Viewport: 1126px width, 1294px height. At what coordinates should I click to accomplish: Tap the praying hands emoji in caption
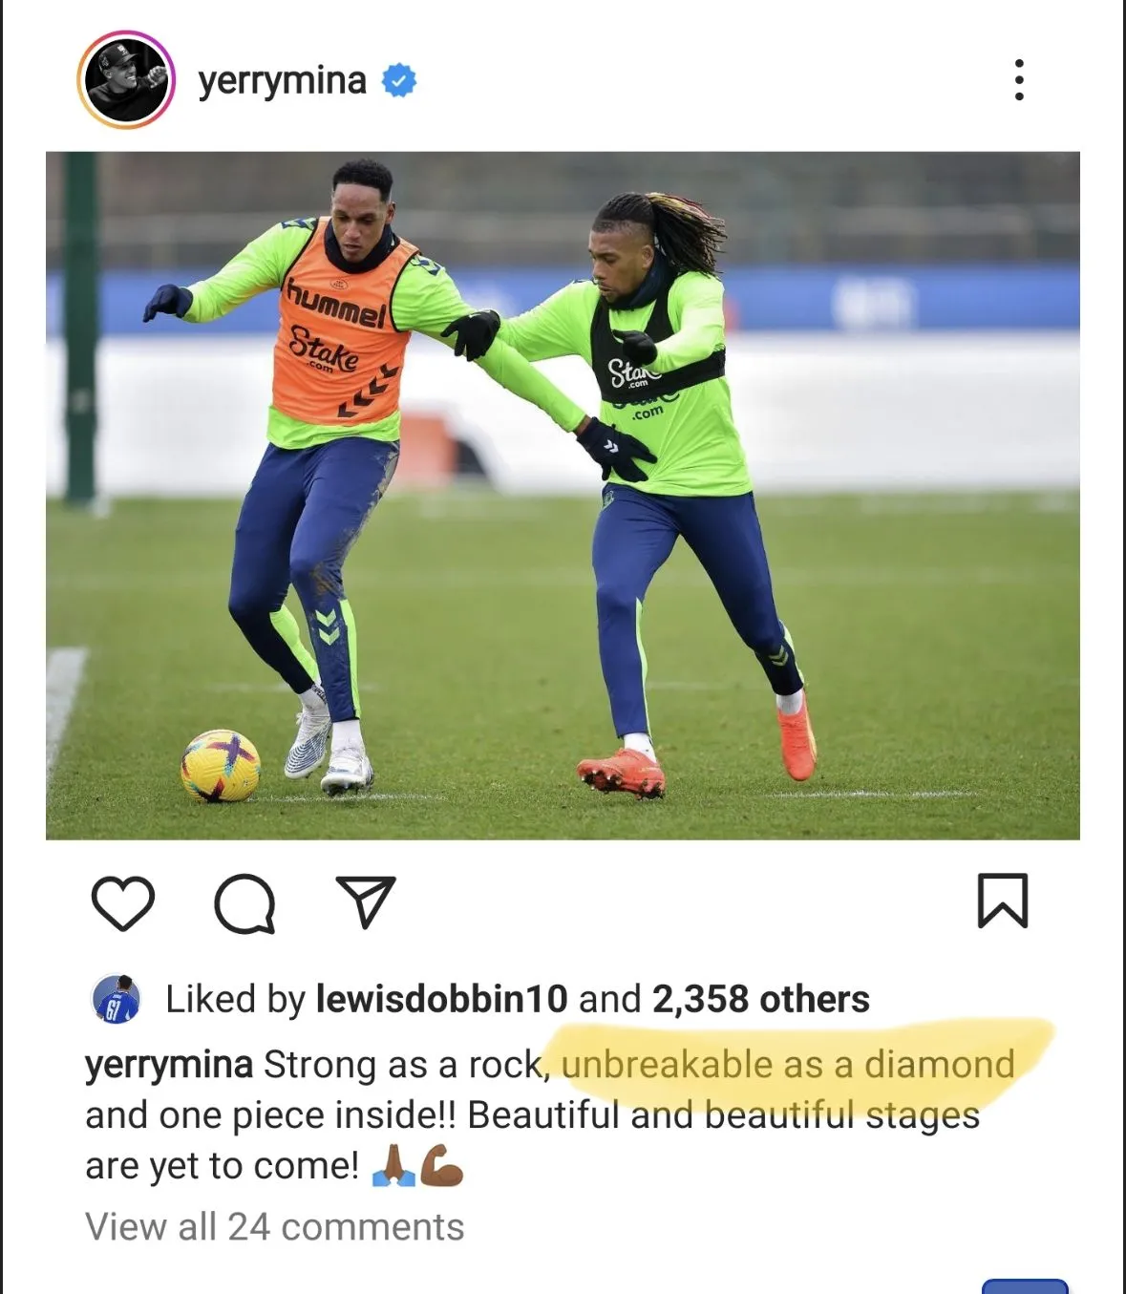(393, 1165)
